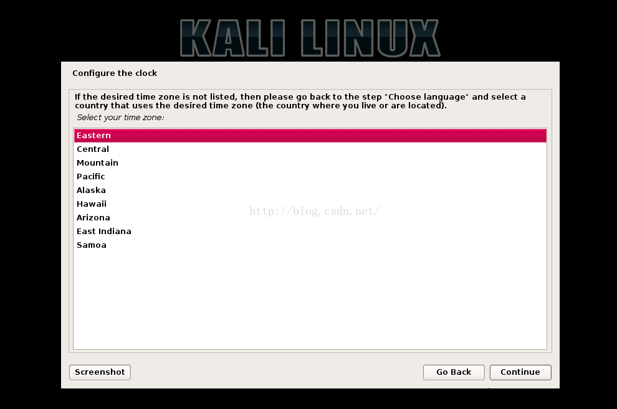
Task: Click the Configure the clock heading
Action: pos(115,73)
